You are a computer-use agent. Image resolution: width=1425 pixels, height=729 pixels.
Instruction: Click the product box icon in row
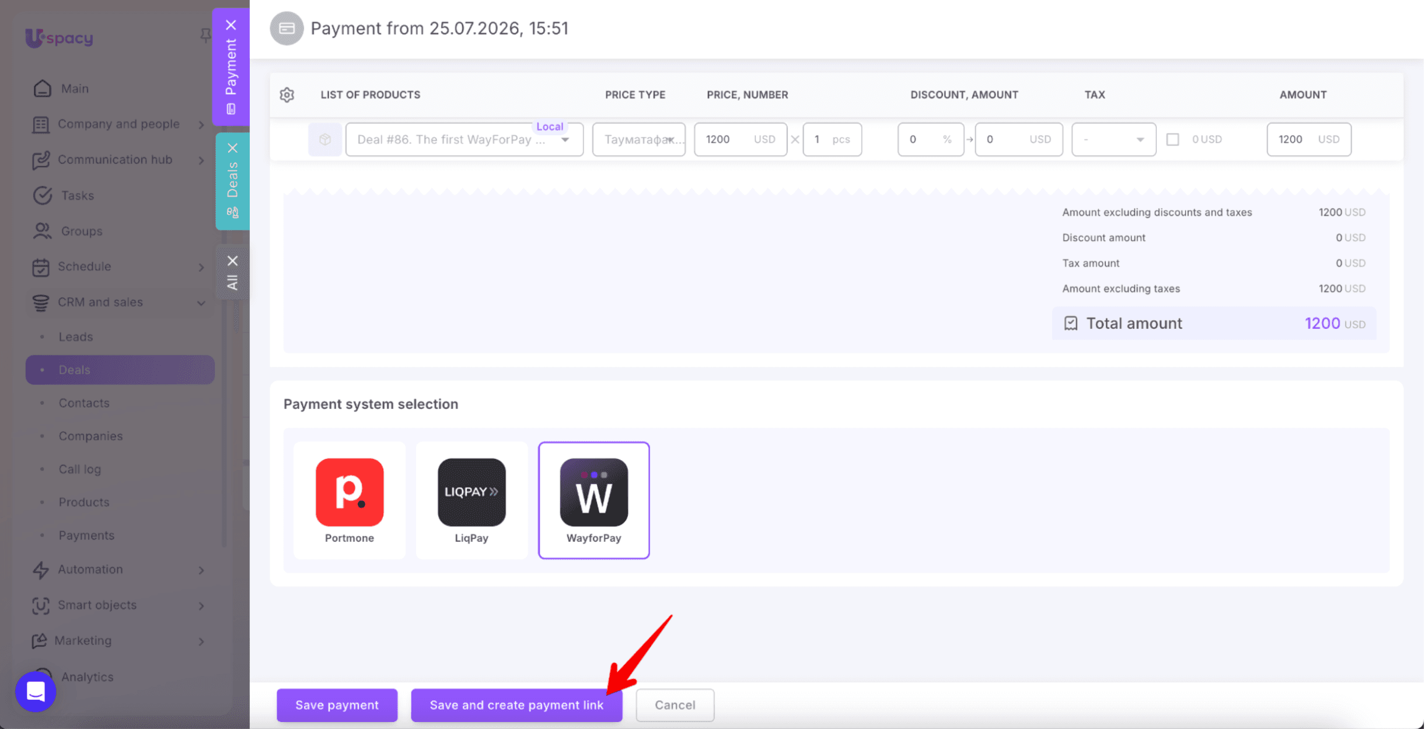325,139
